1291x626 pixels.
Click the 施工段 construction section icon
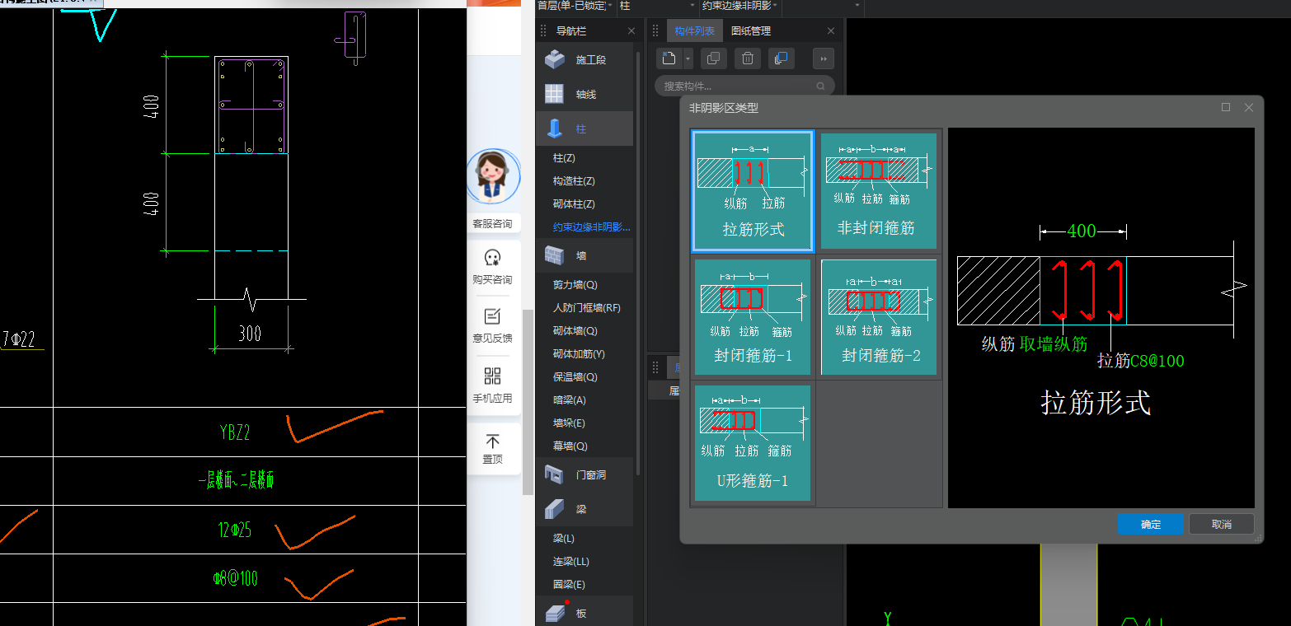point(555,59)
